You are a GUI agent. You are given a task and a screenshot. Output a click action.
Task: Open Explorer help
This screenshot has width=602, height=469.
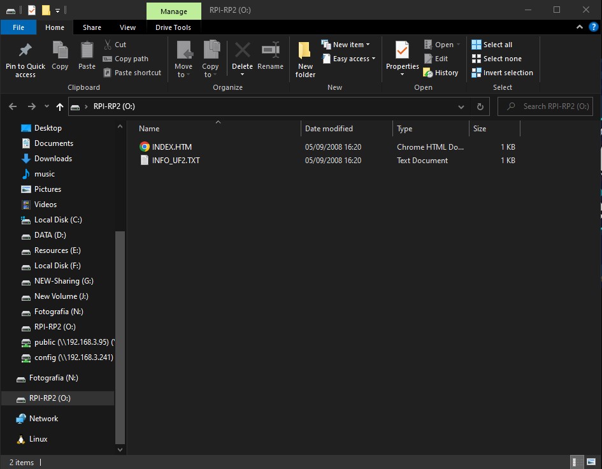[594, 27]
